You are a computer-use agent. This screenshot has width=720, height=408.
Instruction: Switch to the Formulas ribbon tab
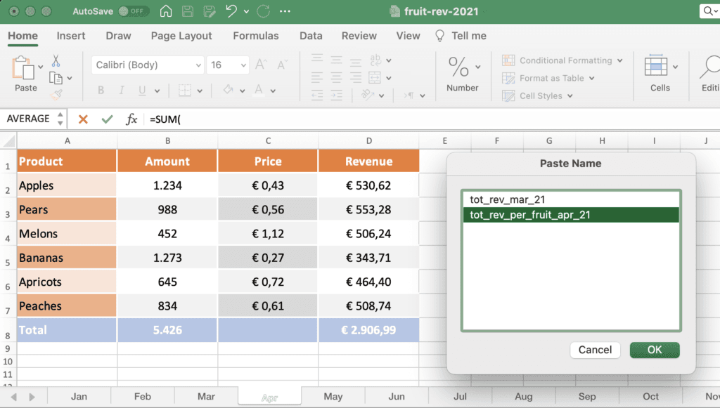pyautogui.click(x=255, y=36)
